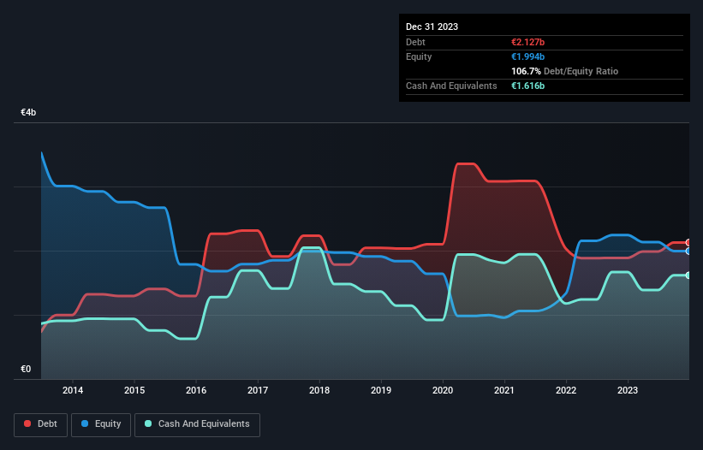The width and height of the screenshot is (703, 450).
Task: Click the blue Equity legend dot
Action: [85, 423]
